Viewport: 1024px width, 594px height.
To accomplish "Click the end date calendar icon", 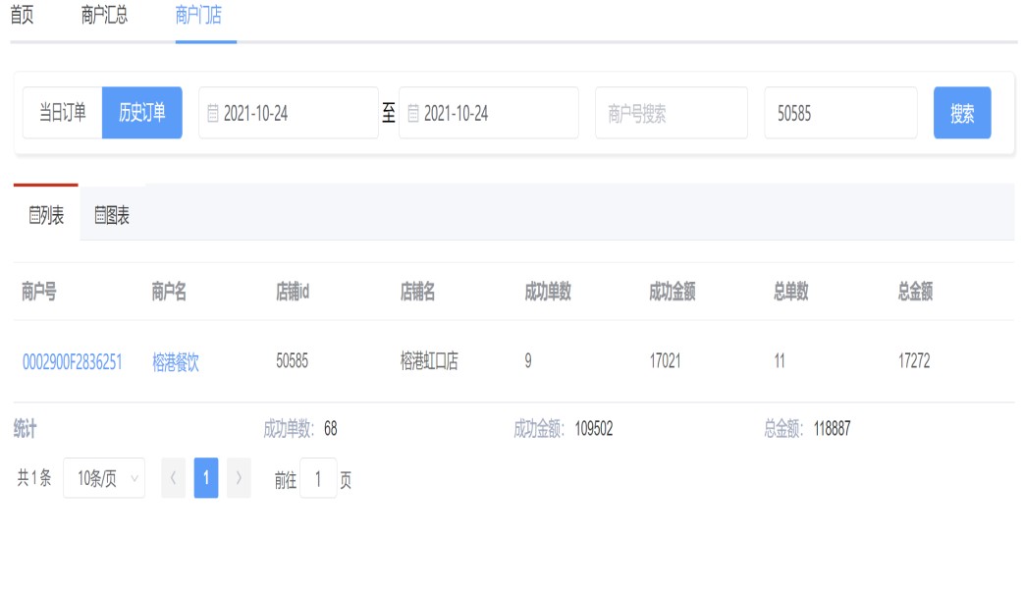I will point(413,114).
